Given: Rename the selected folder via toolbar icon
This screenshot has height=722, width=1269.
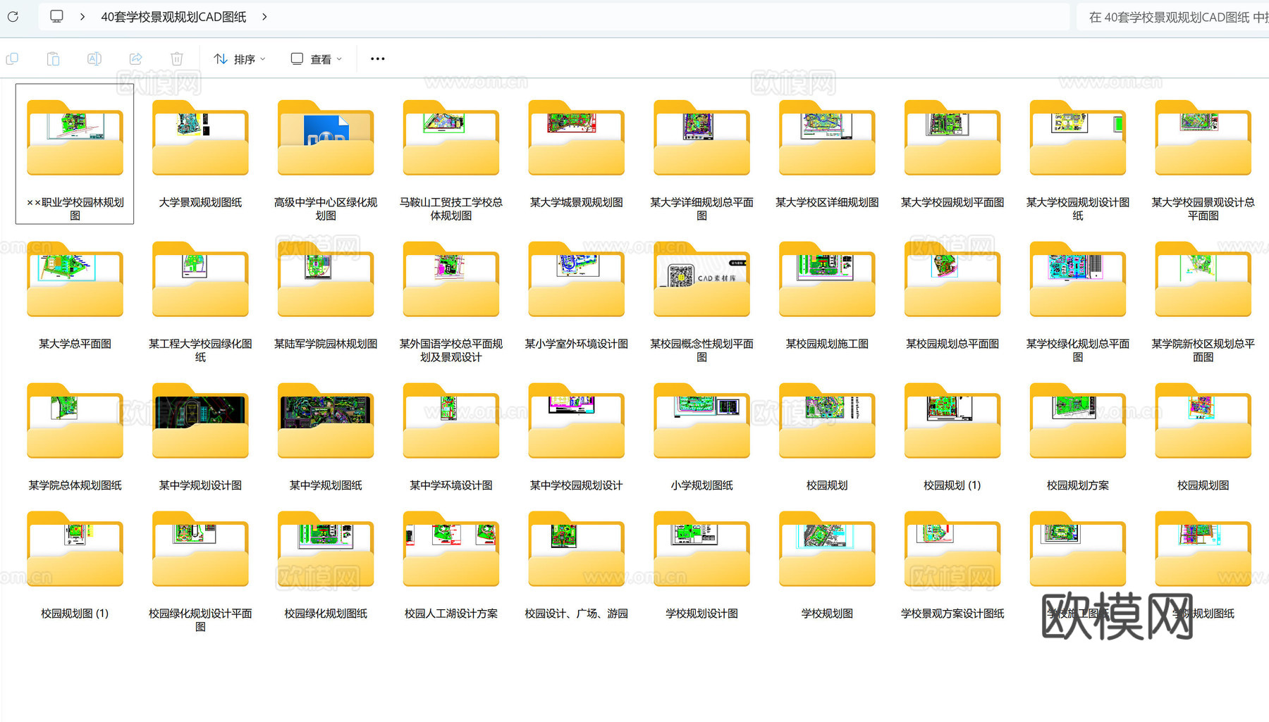Looking at the screenshot, I should point(94,58).
